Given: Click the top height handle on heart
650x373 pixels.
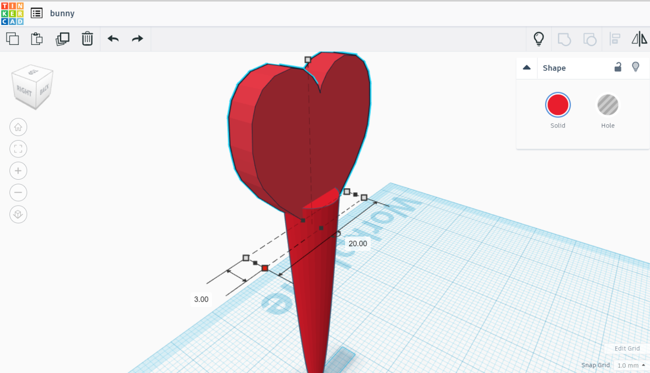Looking at the screenshot, I should (x=308, y=59).
